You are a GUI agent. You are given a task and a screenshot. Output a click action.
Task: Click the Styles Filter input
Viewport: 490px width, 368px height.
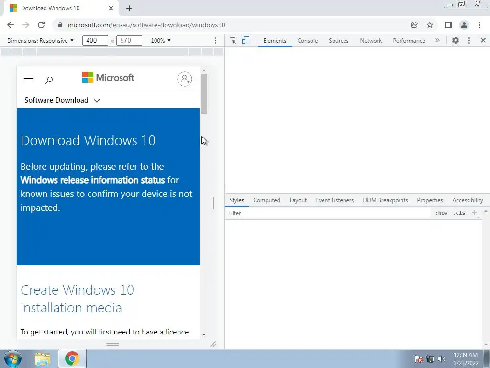(328, 213)
